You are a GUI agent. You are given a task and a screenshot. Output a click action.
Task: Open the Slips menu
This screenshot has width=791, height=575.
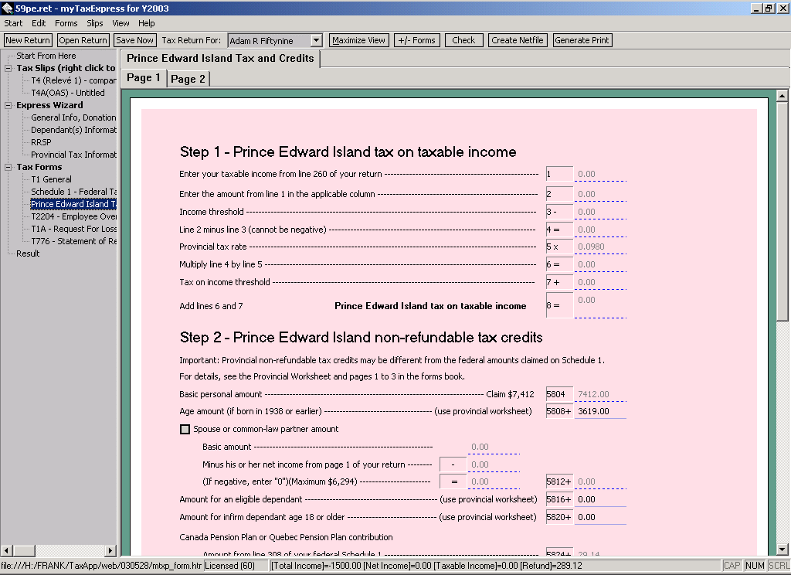point(95,23)
